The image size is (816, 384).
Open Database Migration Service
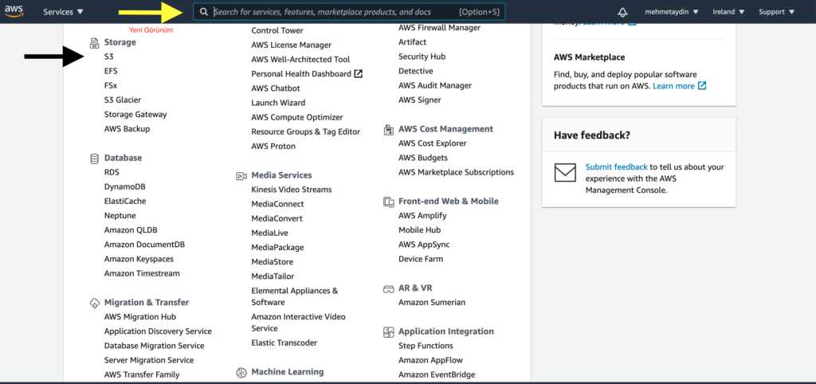tap(154, 346)
